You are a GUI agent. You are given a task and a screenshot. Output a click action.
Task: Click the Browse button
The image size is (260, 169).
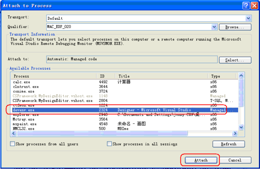click(233, 27)
